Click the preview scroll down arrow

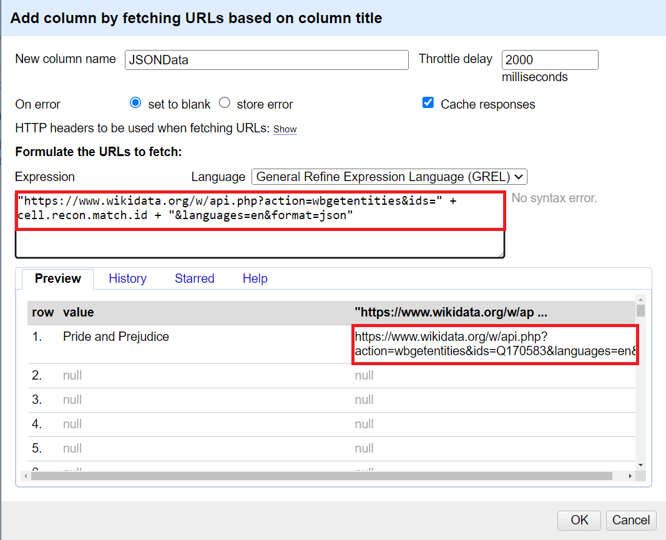pos(640,465)
